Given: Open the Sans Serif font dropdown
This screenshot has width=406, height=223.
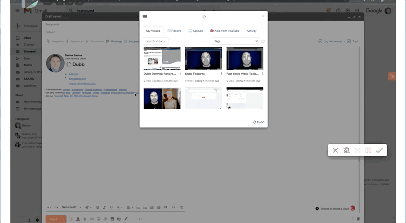Looking at the screenshot, I should [72, 207].
